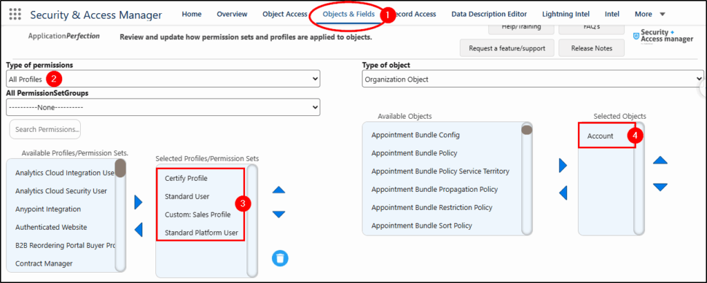Screen dimensions: 707x283
Task: Open the Type of permissions dropdown
Action: coord(163,79)
